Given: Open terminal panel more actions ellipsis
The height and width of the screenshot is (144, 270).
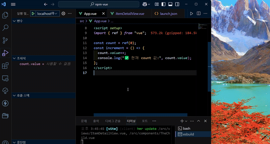Looking at the screenshot, I should tap(192, 121).
